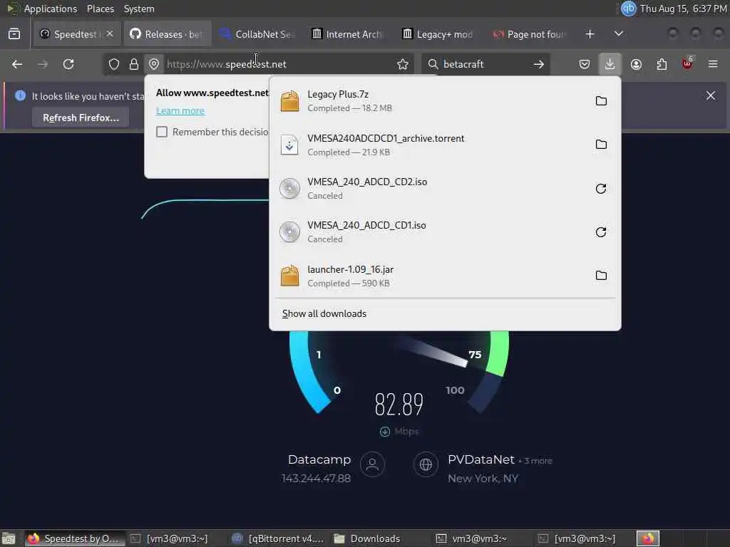This screenshot has height=547, width=730.
Task: Switch to the CollabNet tab
Action: (x=258, y=34)
